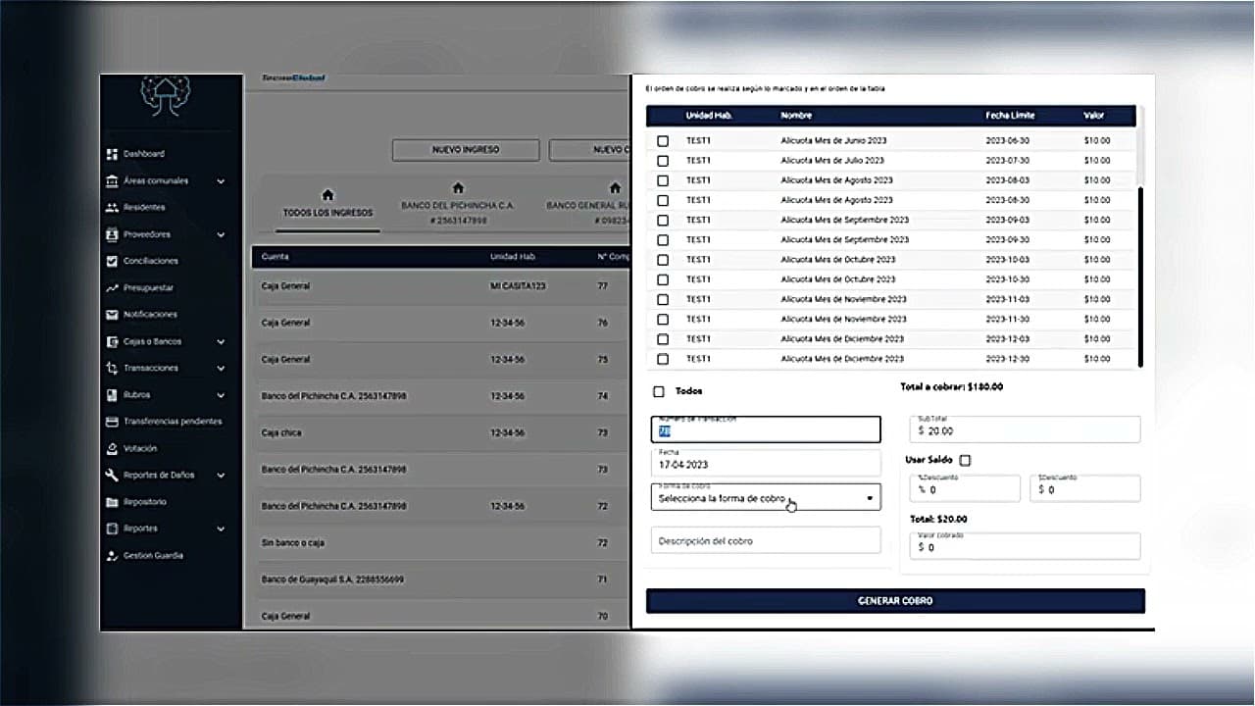Expand the Proveedores menu chevron
The height and width of the screenshot is (706, 1255).
point(221,235)
